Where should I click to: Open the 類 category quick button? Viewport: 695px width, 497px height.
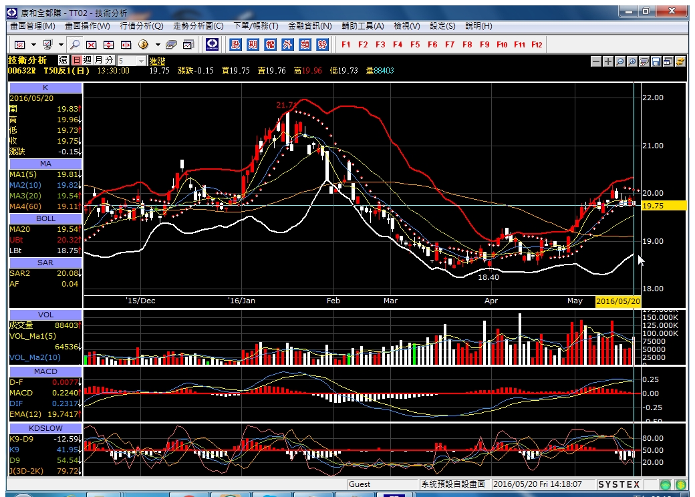click(305, 44)
